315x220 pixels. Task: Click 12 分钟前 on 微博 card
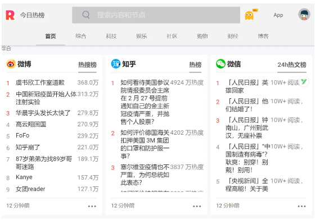tap(18, 206)
